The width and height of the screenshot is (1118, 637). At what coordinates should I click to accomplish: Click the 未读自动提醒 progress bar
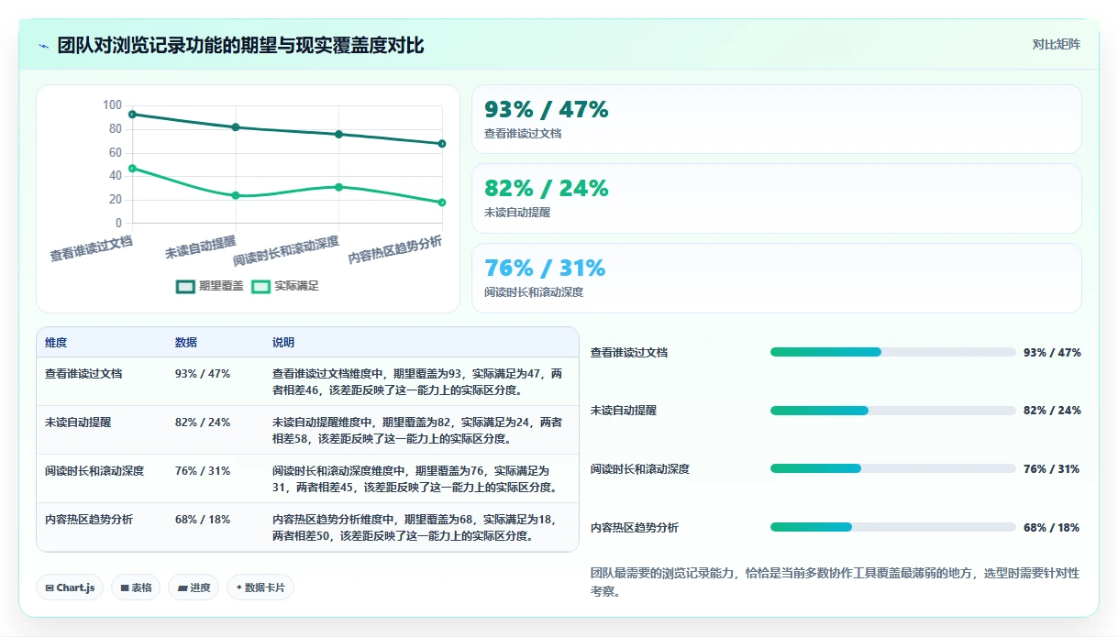tap(893, 411)
